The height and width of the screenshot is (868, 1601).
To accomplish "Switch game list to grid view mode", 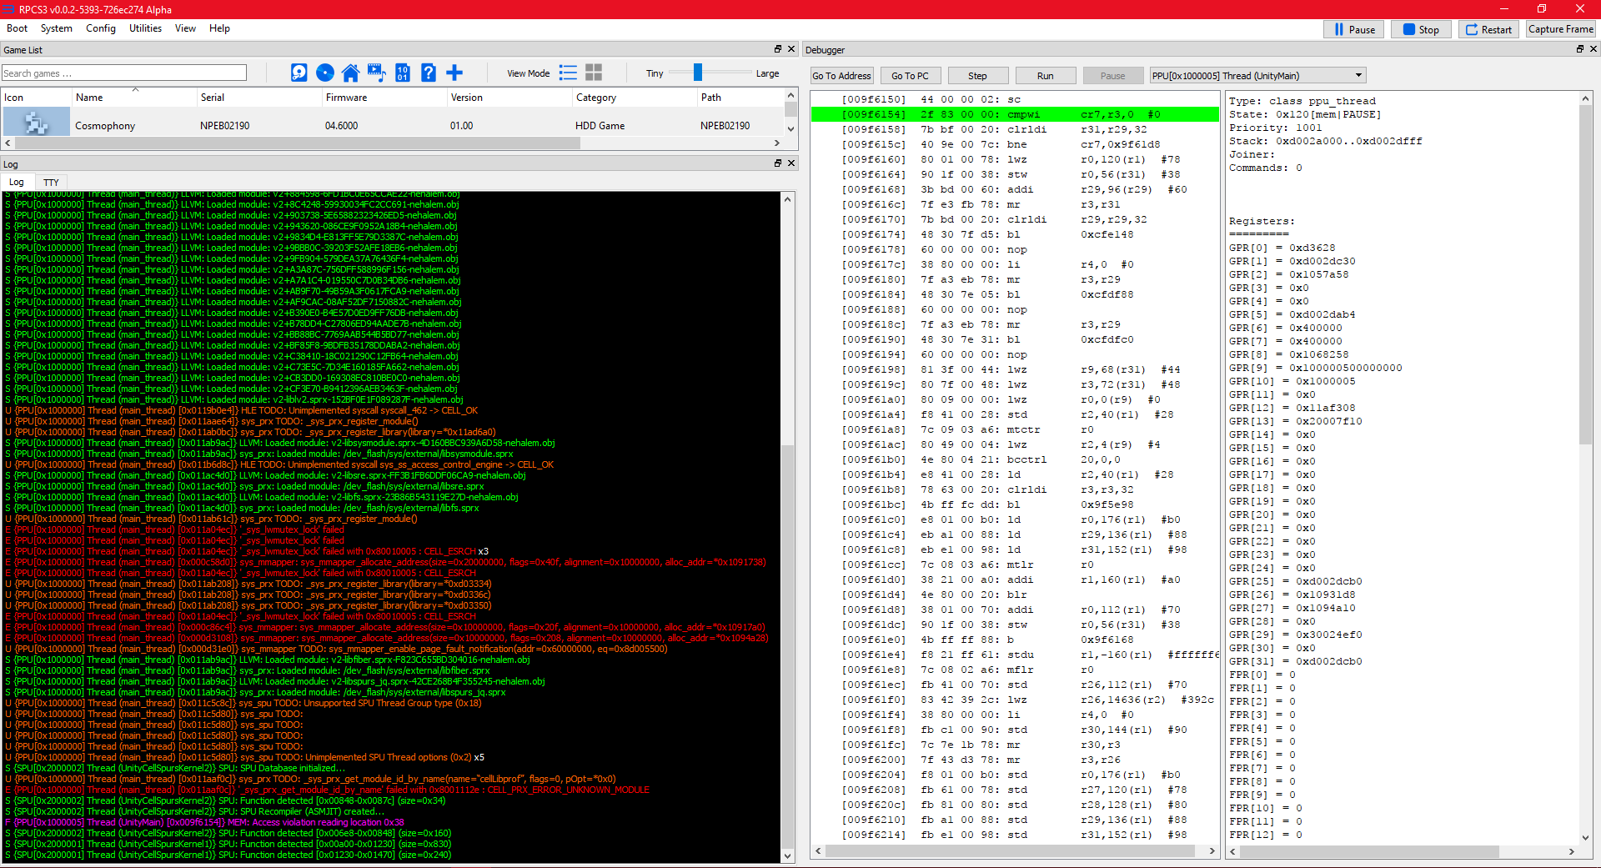I will click(594, 73).
